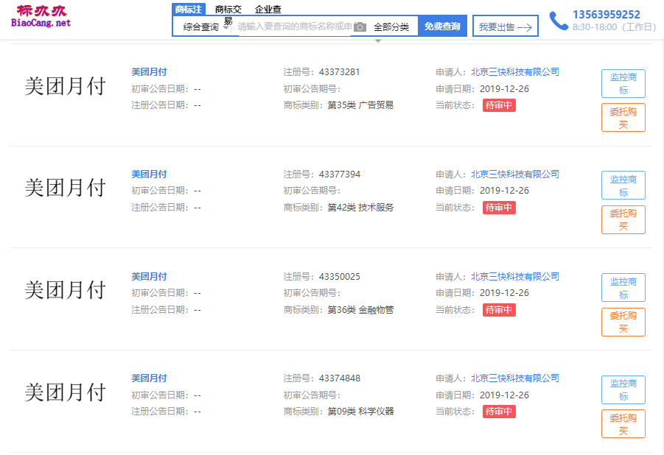Open 美团月付 link for registration 43374848
The height and width of the screenshot is (455, 664).
pos(149,378)
